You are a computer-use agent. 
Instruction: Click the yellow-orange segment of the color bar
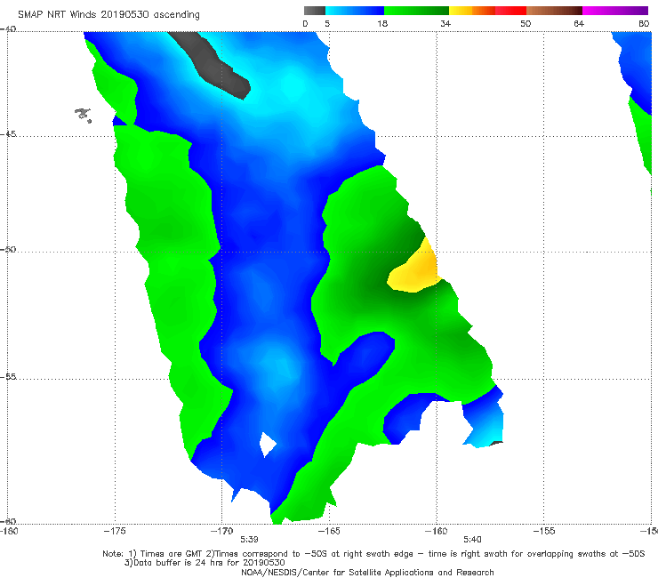point(472,11)
